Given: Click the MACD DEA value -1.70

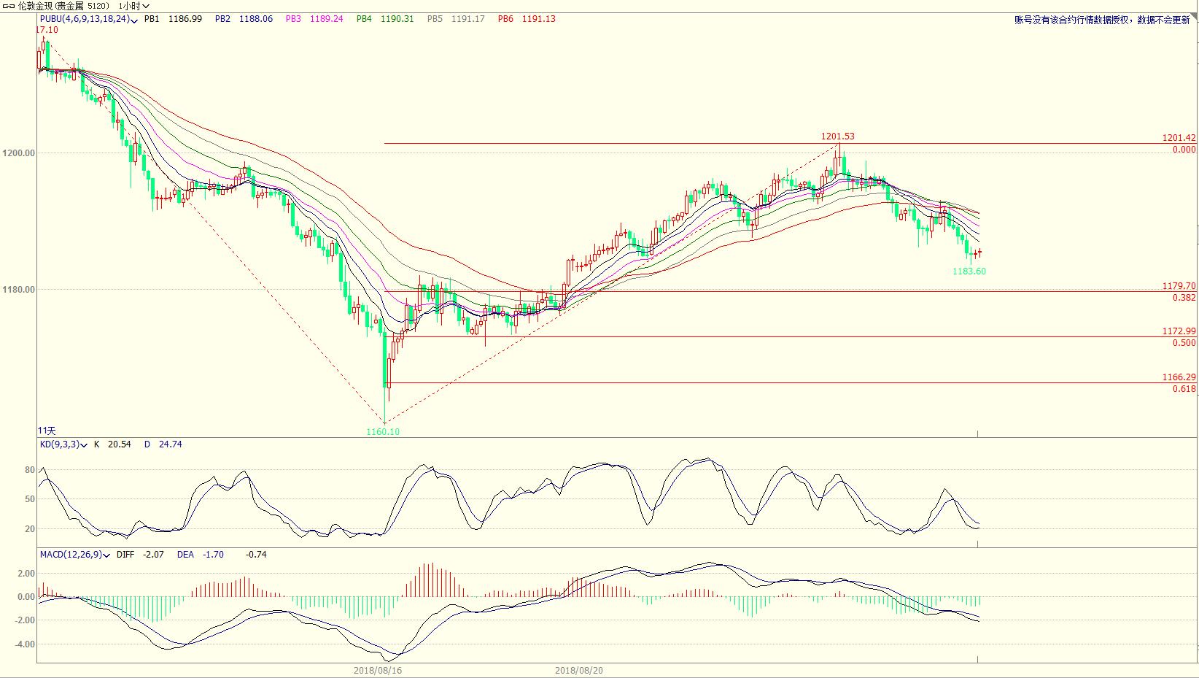Looking at the screenshot, I should pos(213,555).
